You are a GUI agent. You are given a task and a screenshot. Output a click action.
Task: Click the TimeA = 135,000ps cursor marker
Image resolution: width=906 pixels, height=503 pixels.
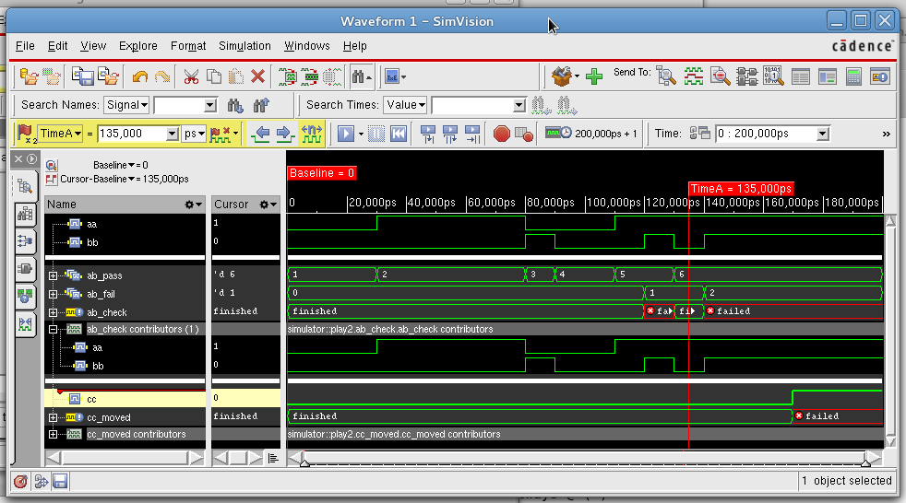pos(741,188)
